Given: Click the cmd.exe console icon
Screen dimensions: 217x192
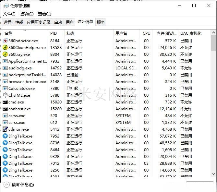Looking at the screenshot, I should pos(5,102).
